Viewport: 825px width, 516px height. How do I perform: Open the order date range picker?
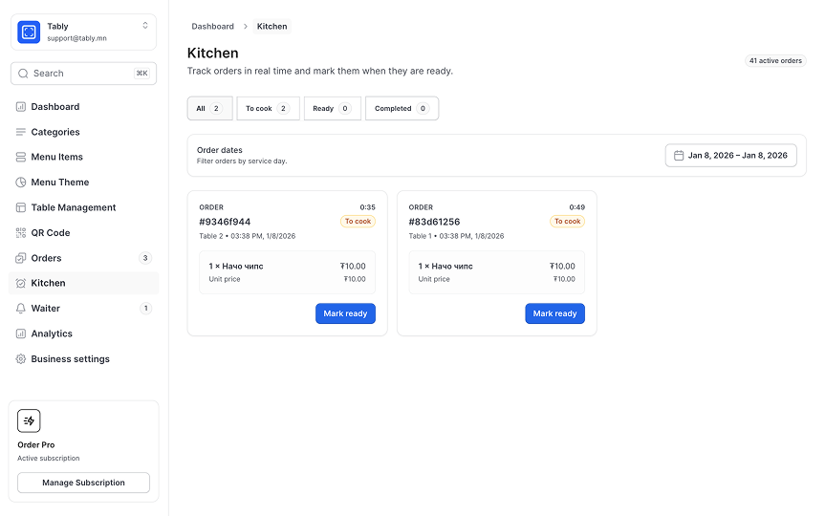pyautogui.click(x=730, y=156)
